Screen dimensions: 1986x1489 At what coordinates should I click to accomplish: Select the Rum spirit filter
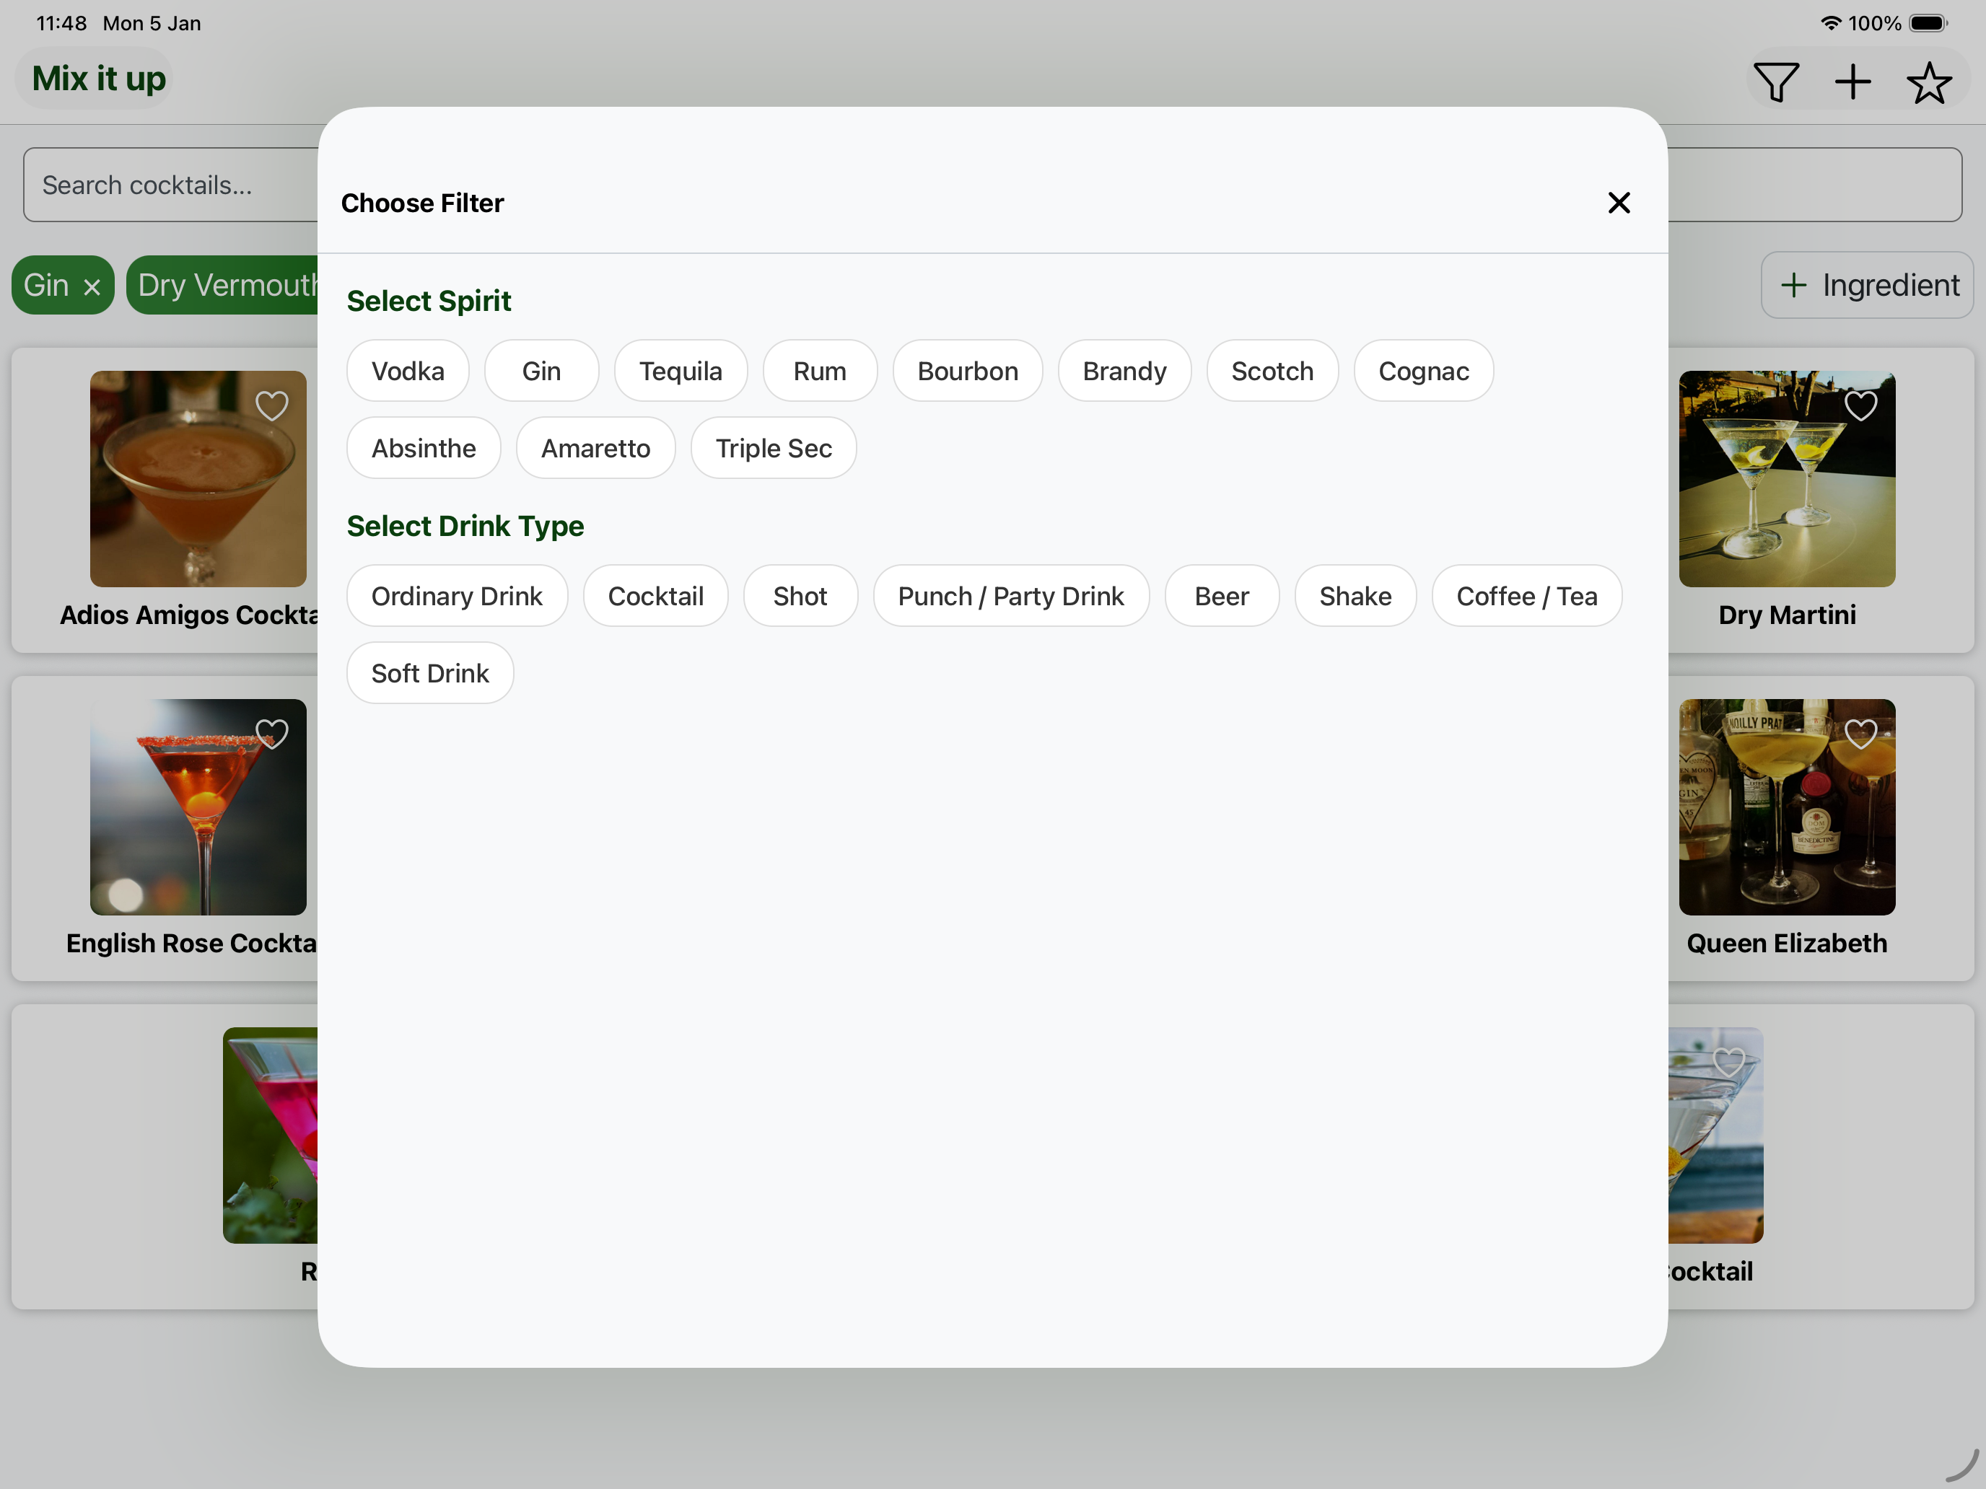click(x=820, y=371)
